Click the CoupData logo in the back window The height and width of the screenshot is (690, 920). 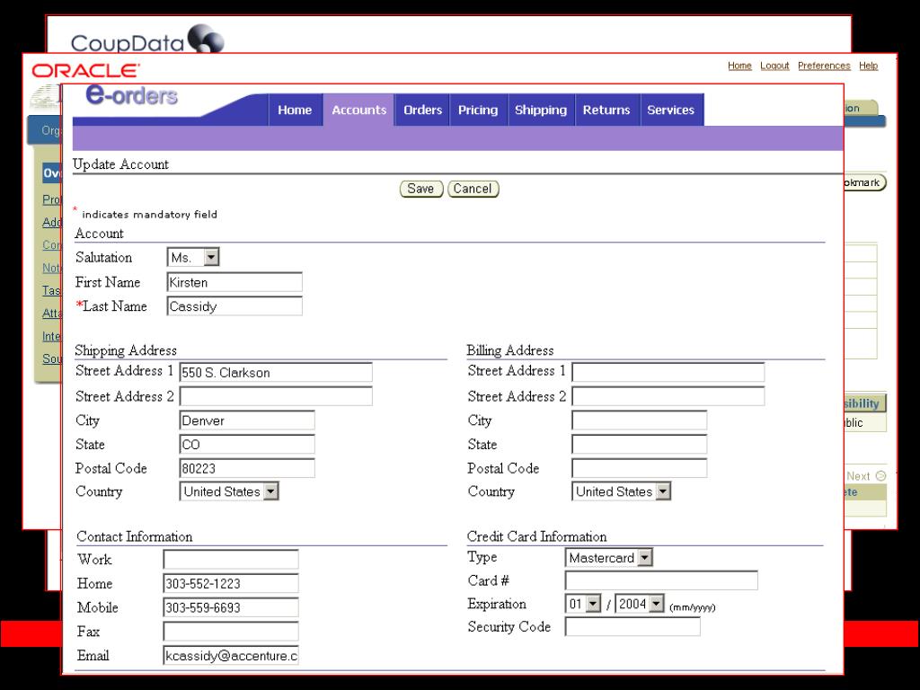[x=147, y=40]
